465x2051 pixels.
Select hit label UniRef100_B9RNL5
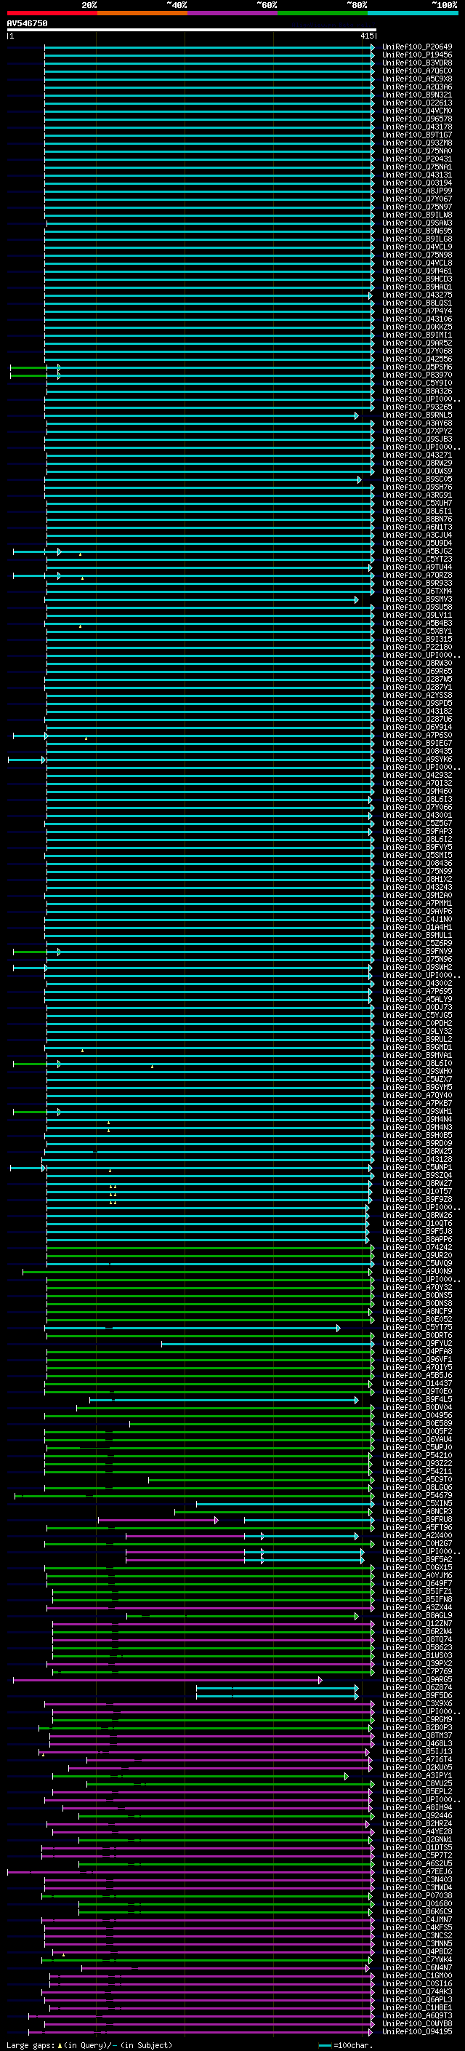[417, 415]
